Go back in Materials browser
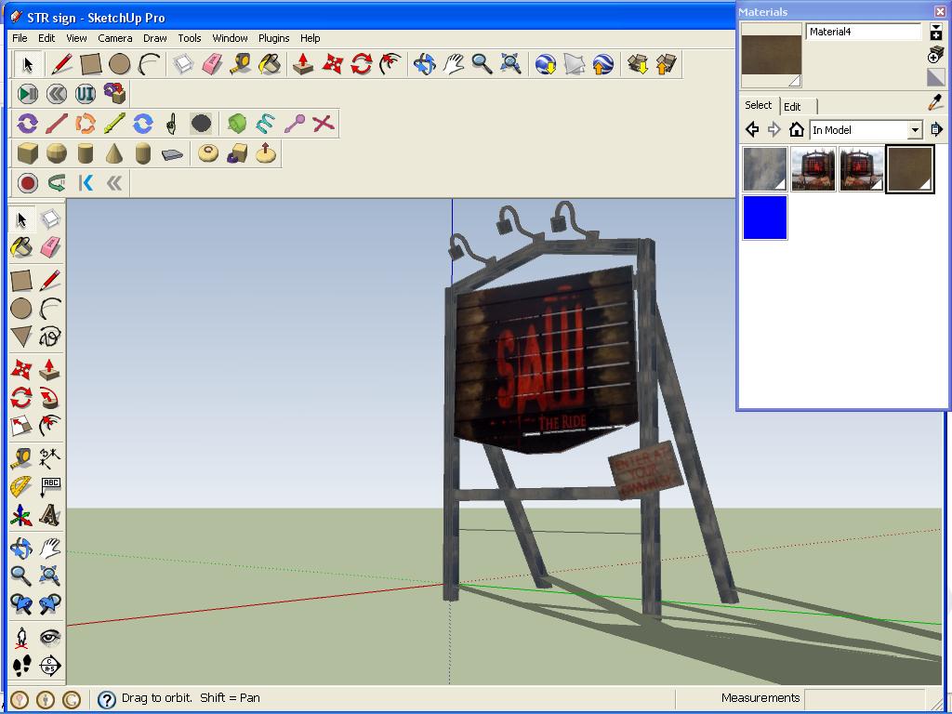This screenshot has height=714, width=952. pos(752,129)
